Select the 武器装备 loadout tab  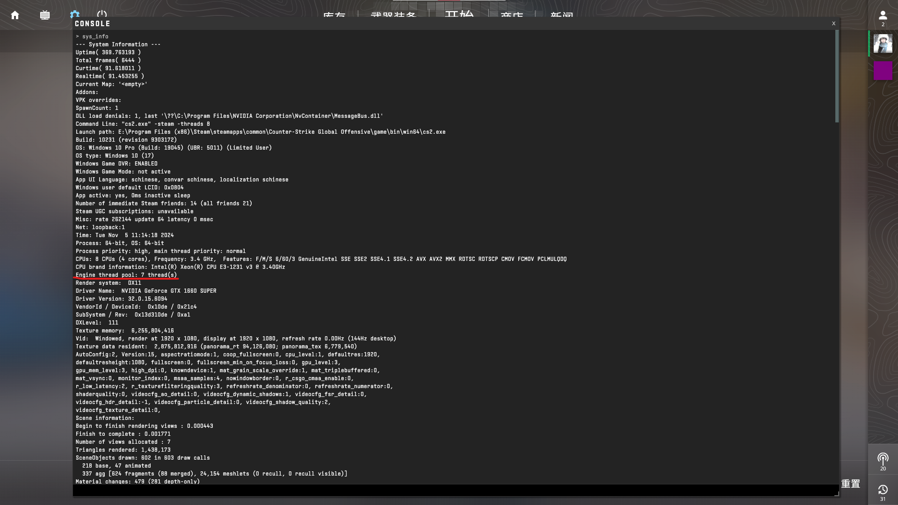point(393,15)
